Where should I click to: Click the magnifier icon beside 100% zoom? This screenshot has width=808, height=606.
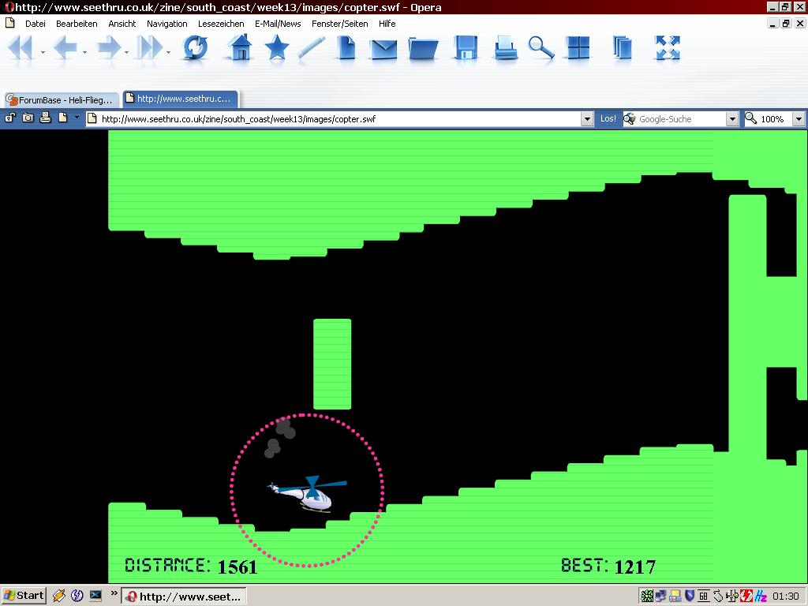751,118
